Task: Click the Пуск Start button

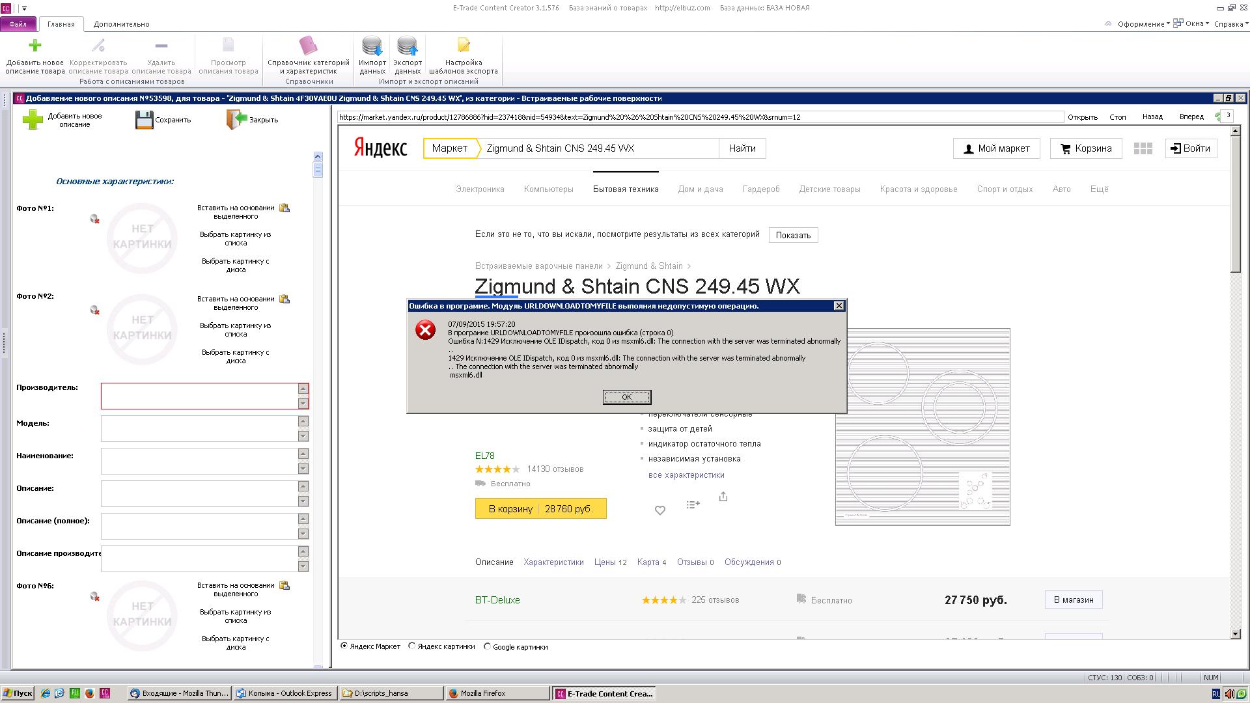Action: pyautogui.click(x=18, y=694)
